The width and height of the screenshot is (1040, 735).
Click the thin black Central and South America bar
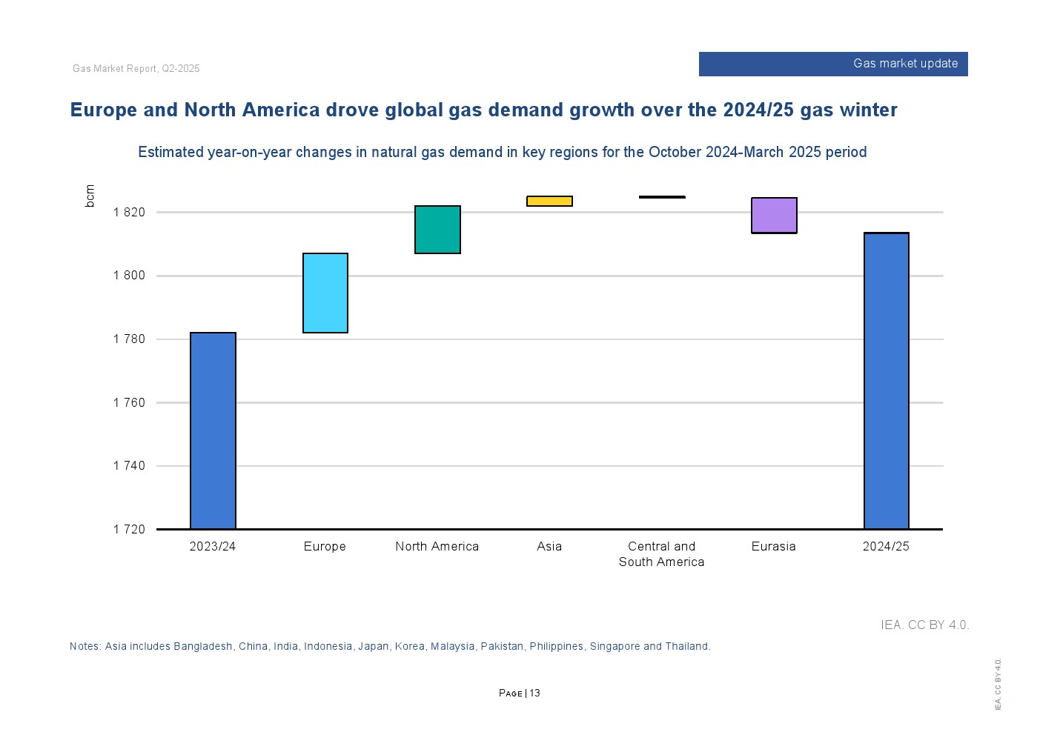point(662,197)
